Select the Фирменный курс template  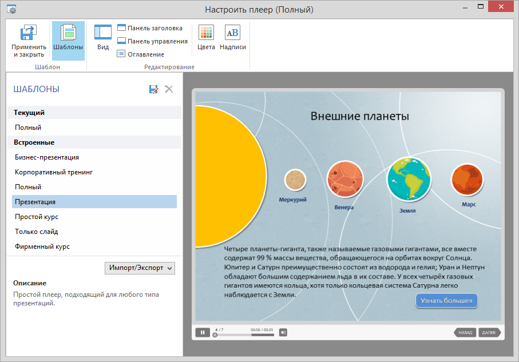click(x=94, y=246)
